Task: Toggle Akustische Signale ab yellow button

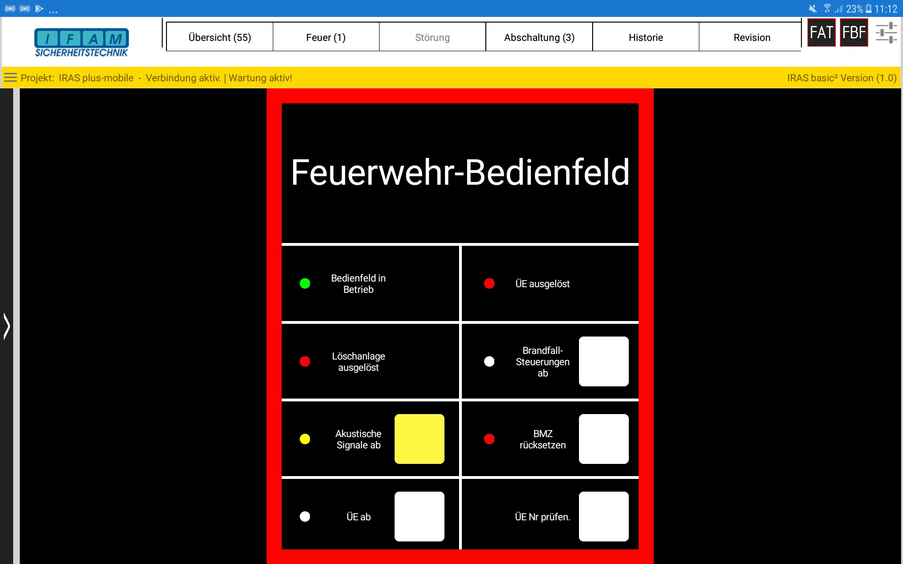Action: click(x=420, y=439)
